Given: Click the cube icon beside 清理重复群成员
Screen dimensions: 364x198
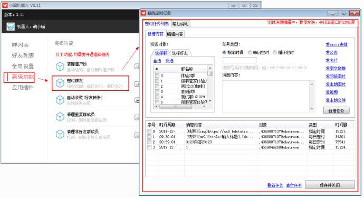Looking at the screenshot, I should point(60,117).
